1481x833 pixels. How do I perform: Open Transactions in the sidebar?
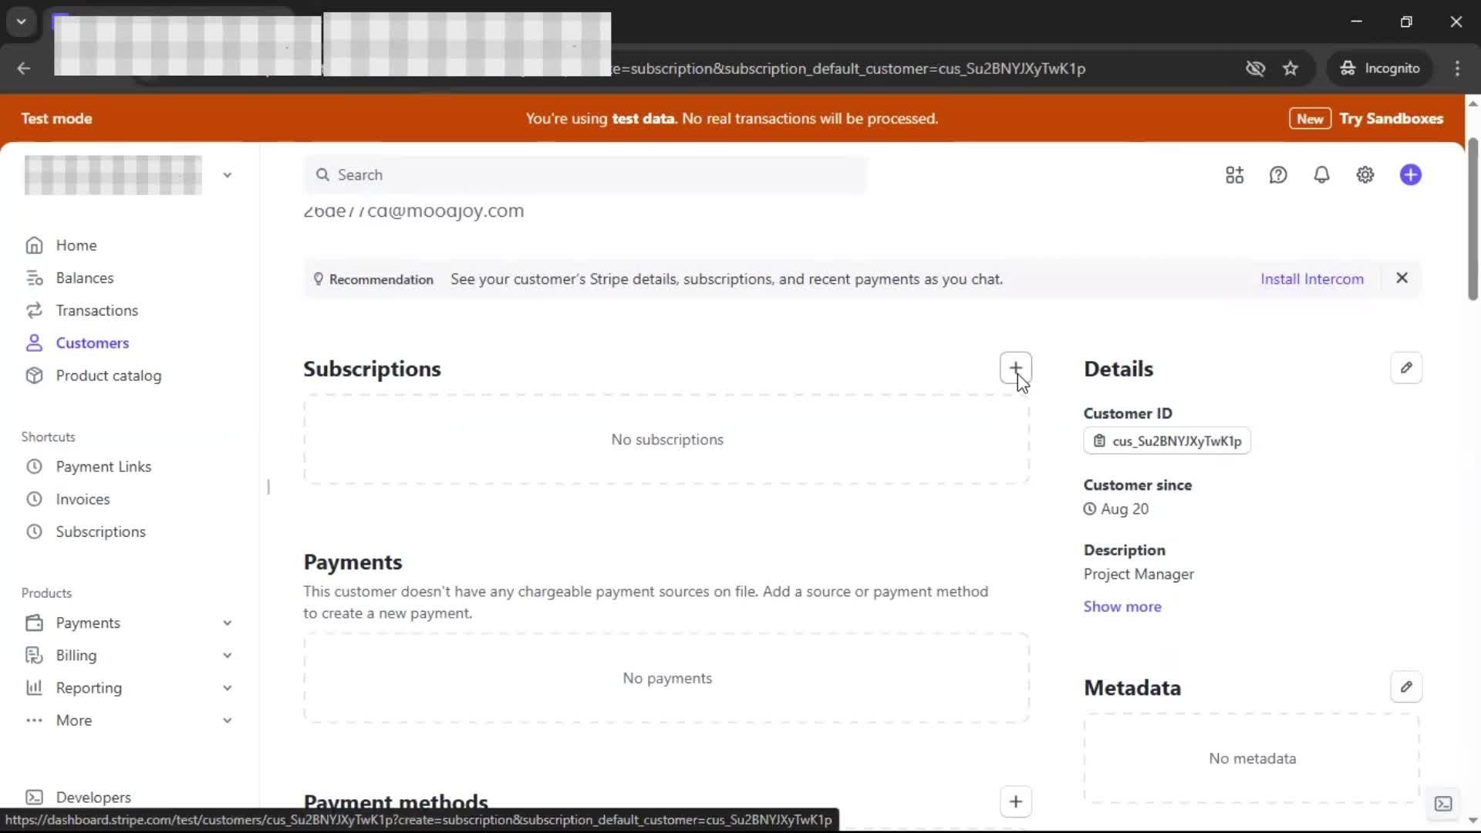pos(96,310)
